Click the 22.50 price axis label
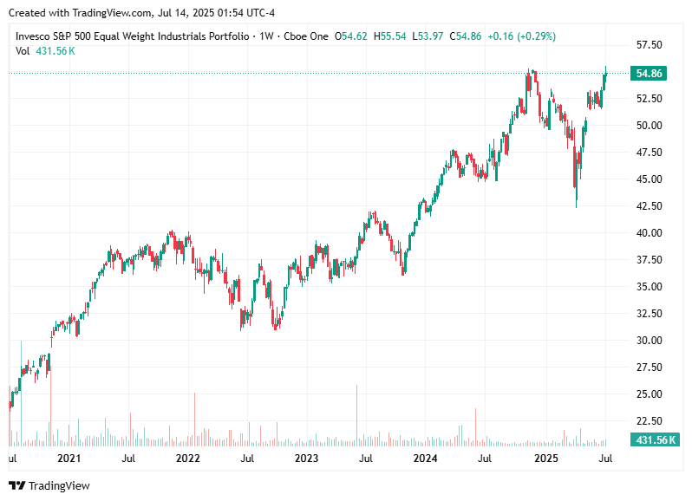Image resolution: width=692 pixels, height=501 pixels. (650, 421)
